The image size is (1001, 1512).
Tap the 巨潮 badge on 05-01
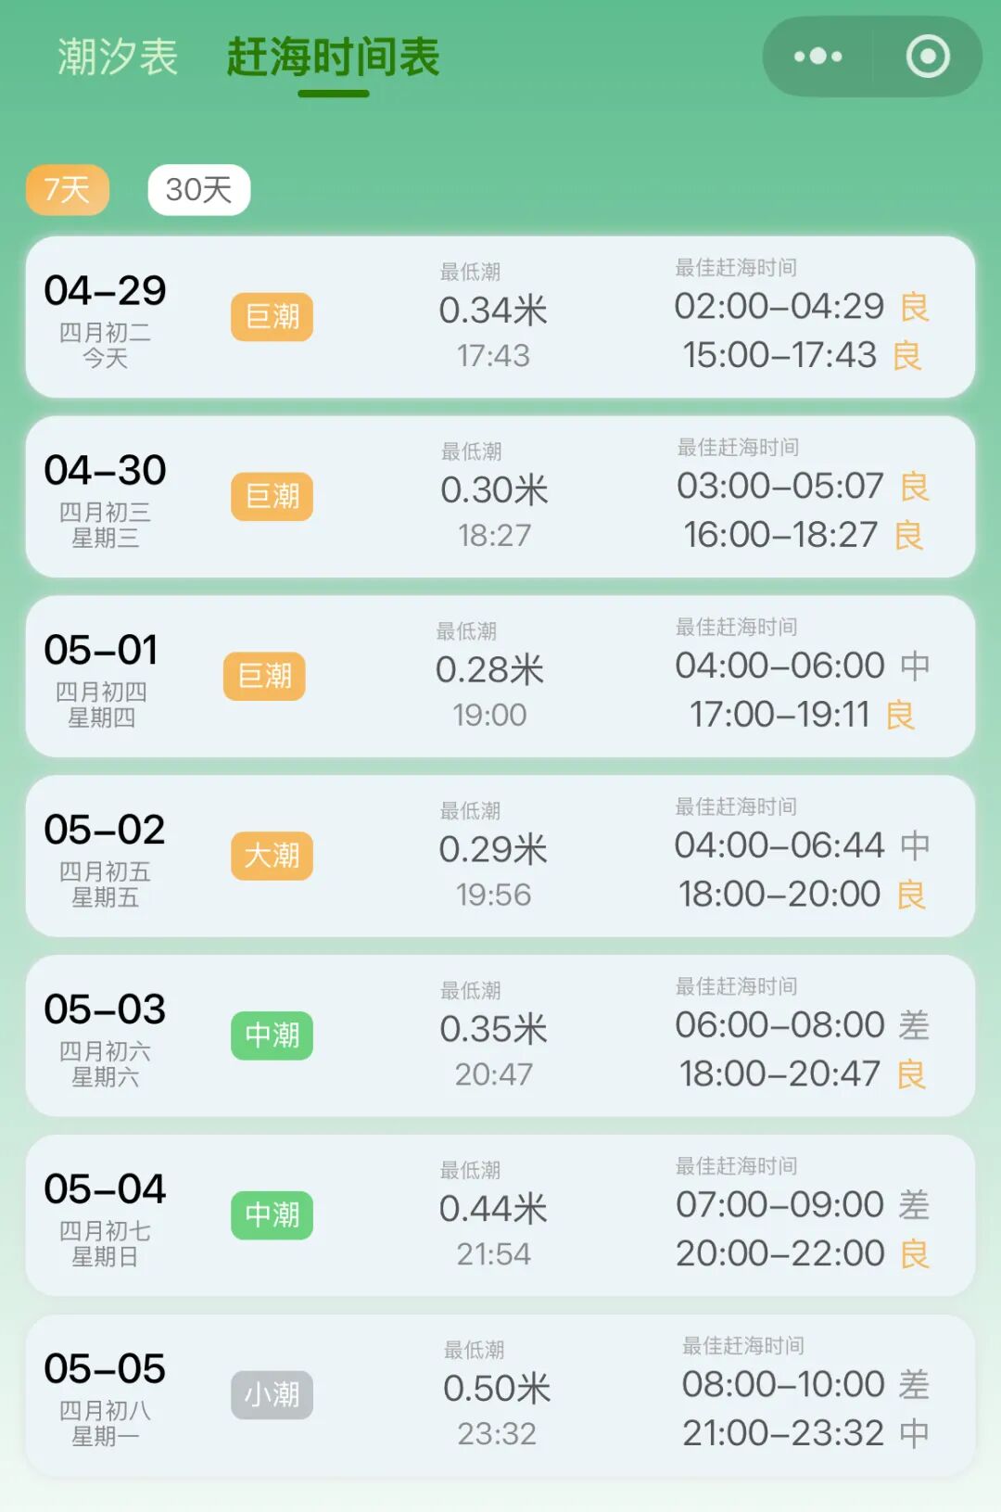pos(264,677)
